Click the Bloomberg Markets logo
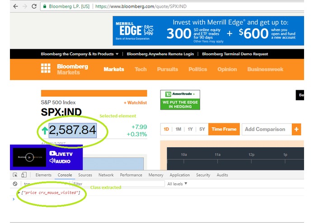This screenshot has width=314, height=223. tap(72, 69)
